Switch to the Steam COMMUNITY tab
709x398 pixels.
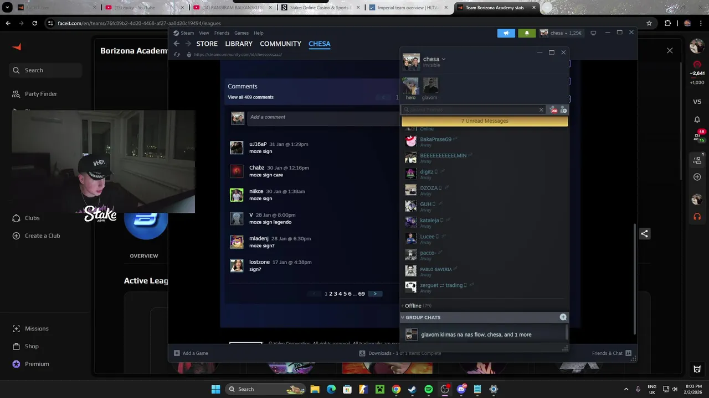click(280, 44)
